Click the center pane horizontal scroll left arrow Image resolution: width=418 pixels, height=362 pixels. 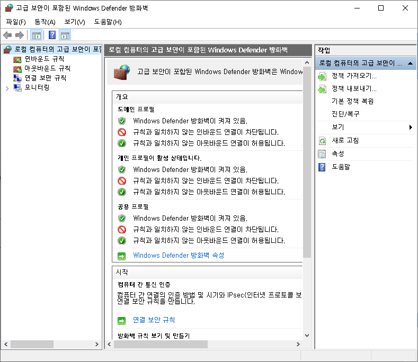pyautogui.click(x=109, y=344)
